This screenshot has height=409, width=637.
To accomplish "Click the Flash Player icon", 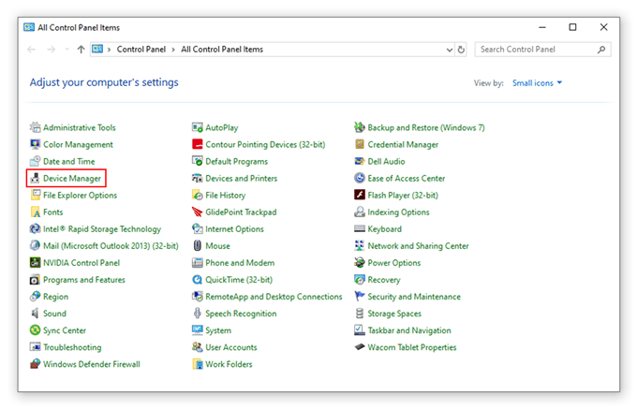I will pos(360,195).
